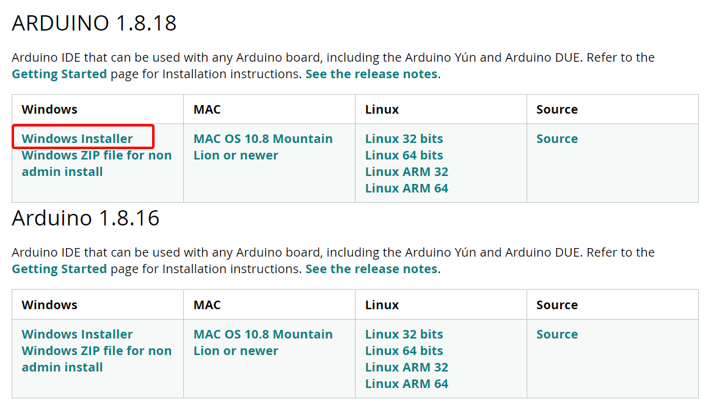Download Linux ARM 32 build of 1.8.18

406,171
